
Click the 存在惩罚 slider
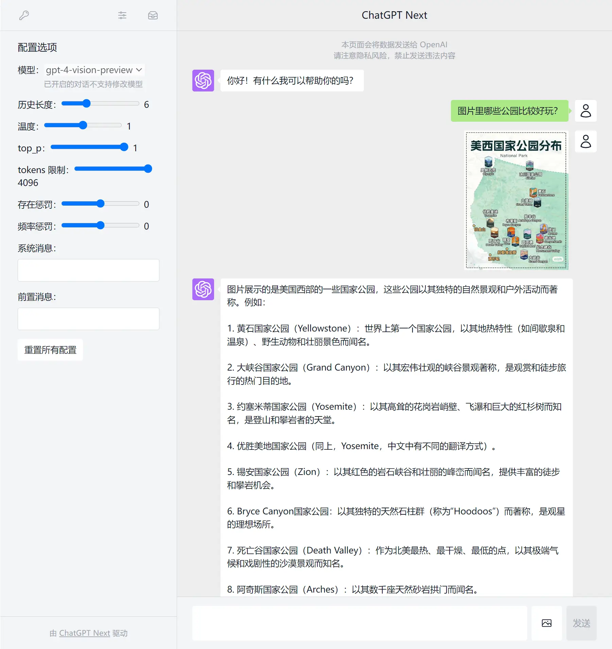click(x=100, y=204)
